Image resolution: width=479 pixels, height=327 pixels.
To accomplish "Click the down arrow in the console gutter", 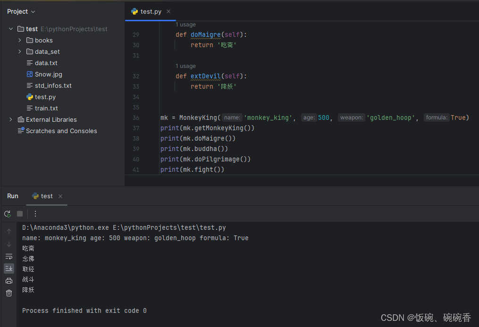I will pyautogui.click(x=9, y=244).
